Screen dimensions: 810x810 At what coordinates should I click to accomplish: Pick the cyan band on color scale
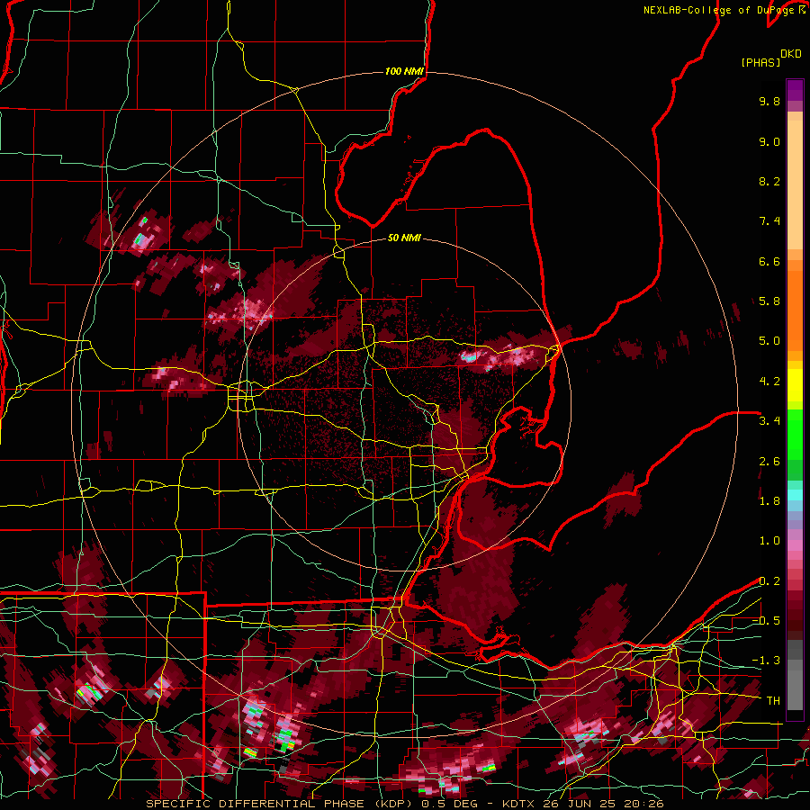point(795,495)
